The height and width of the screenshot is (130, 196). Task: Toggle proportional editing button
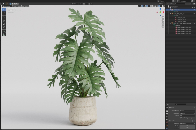89,4
